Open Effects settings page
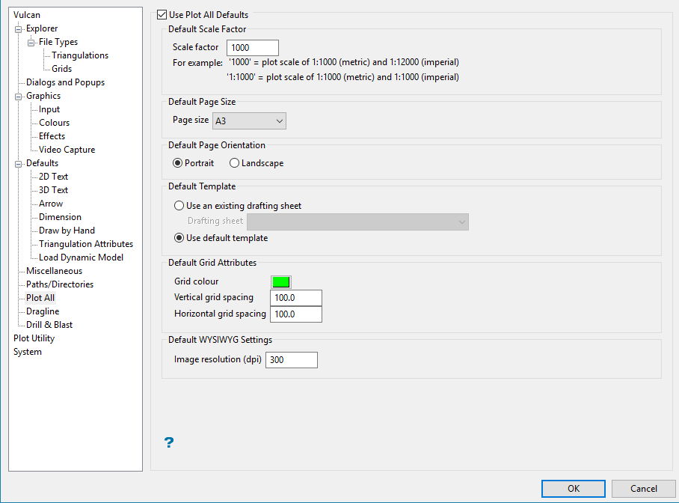 52,136
